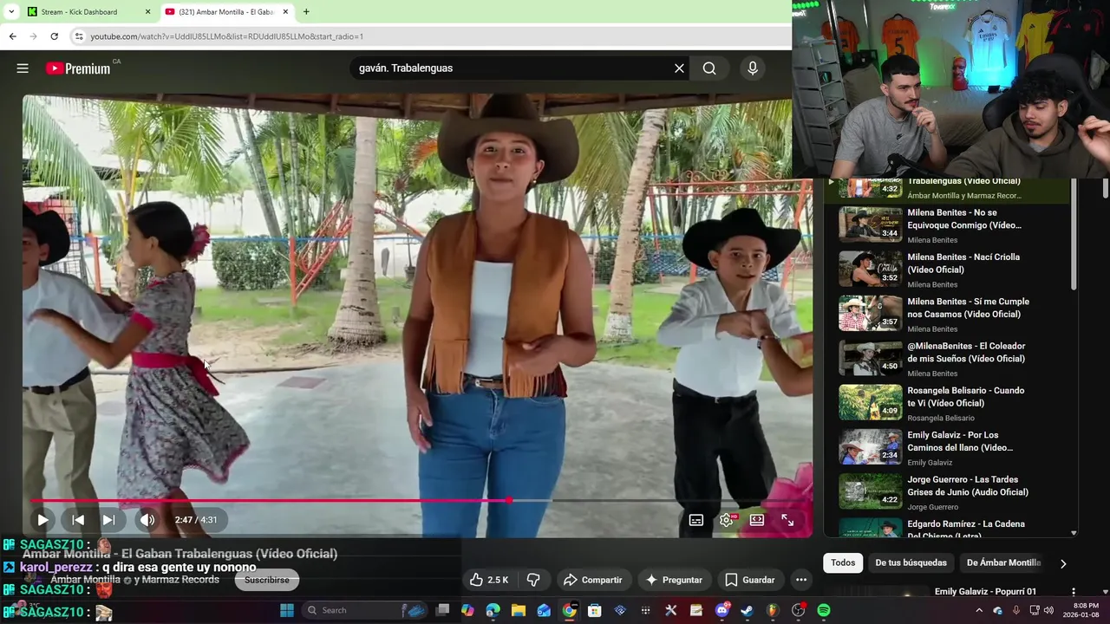Viewport: 1110px width, 624px height.
Task: Switch to theater mode view
Action: (x=757, y=520)
